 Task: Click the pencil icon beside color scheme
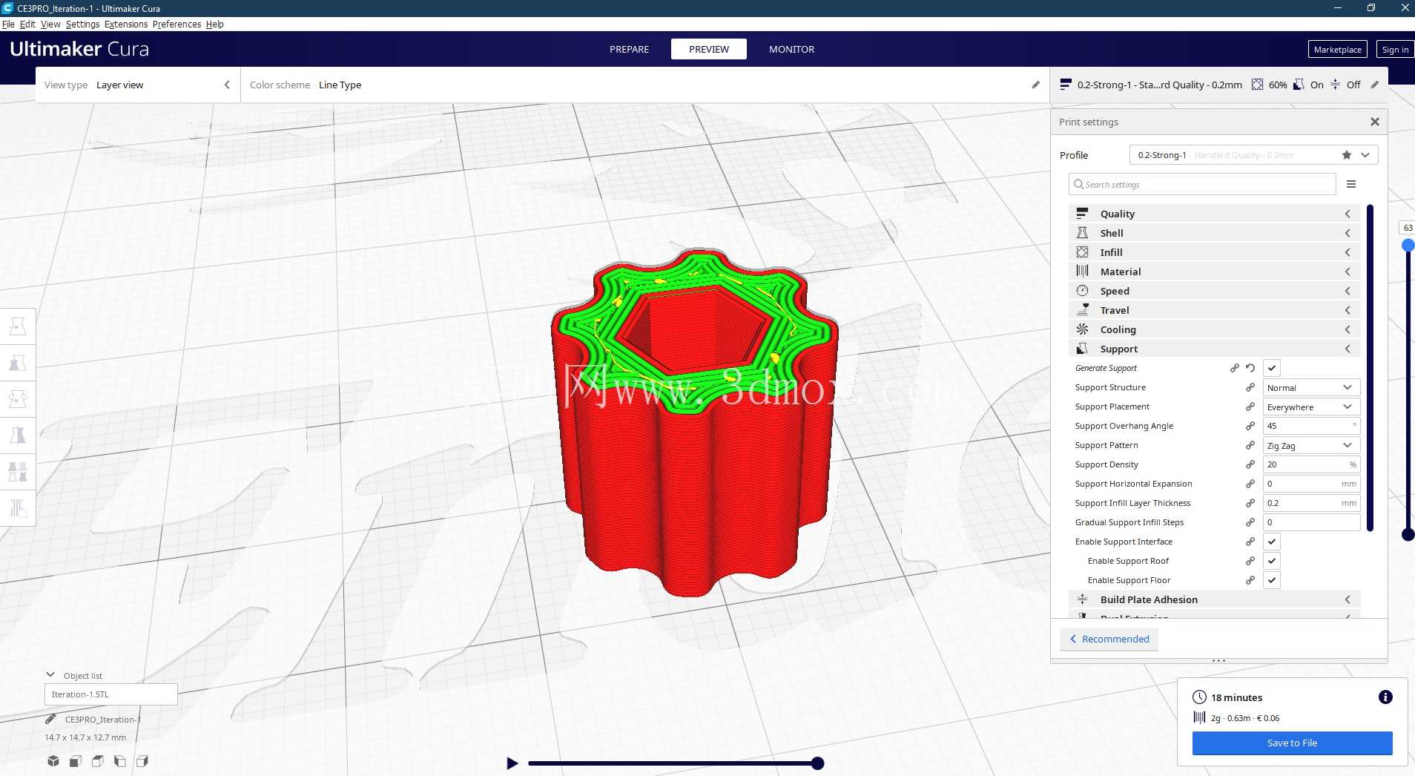click(x=1036, y=85)
